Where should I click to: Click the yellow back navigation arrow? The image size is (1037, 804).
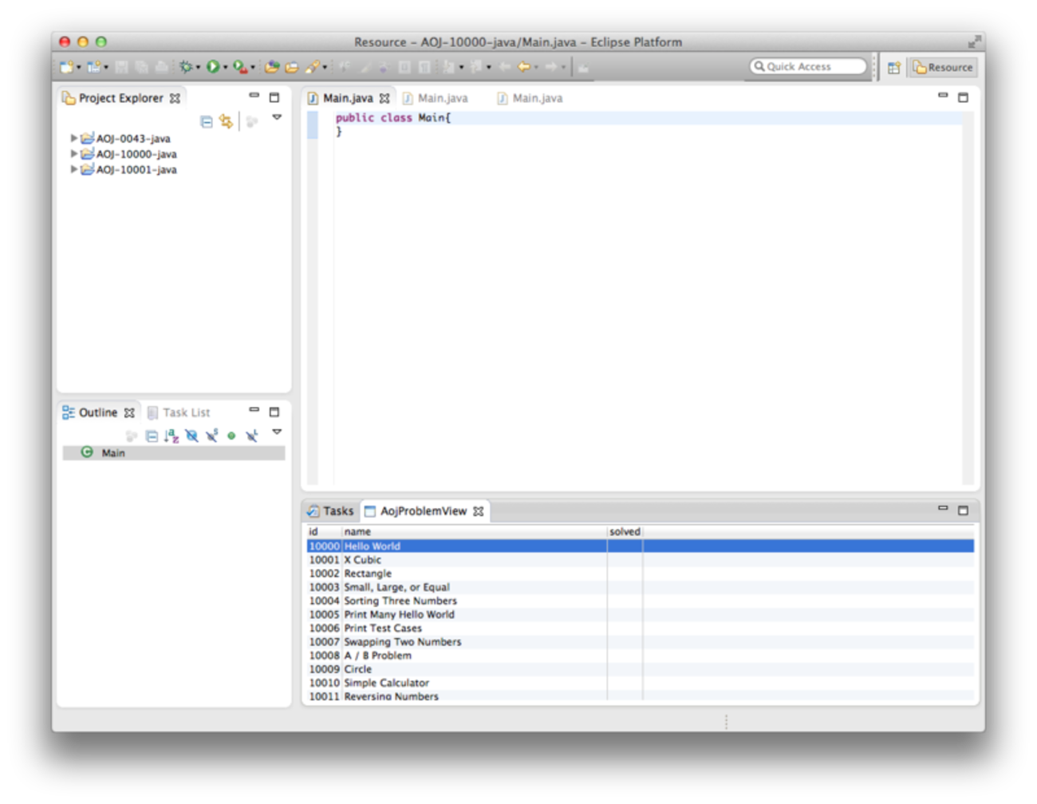[x=524, y=67]
